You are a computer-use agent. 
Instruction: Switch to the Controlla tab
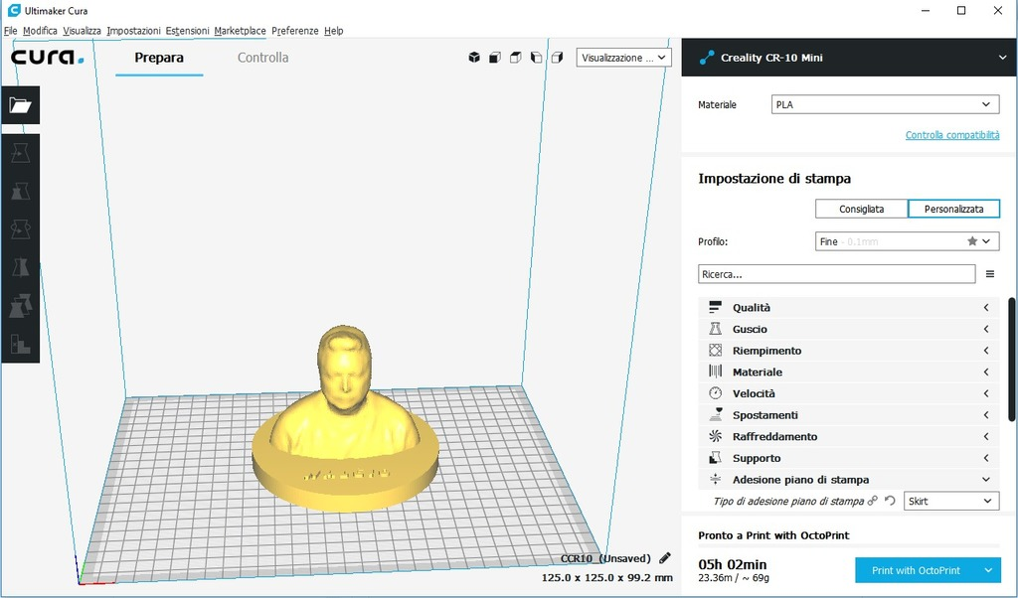(x=262, y=58)
